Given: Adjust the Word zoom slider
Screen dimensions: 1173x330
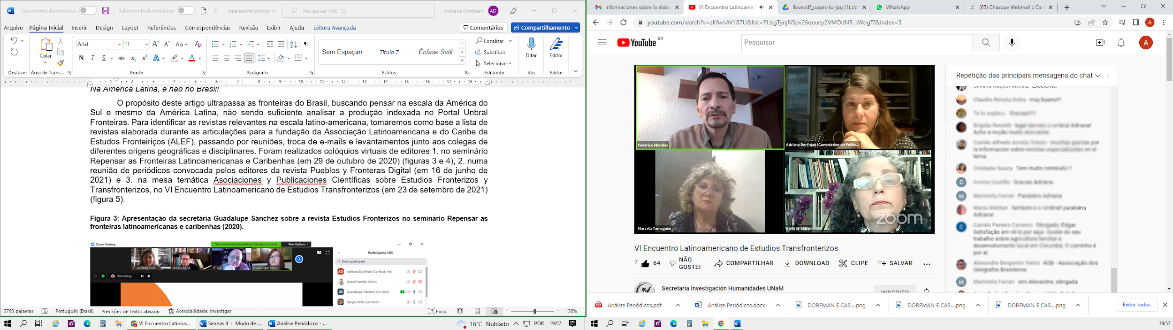Looking at the screenshot, I should (534, 311).
